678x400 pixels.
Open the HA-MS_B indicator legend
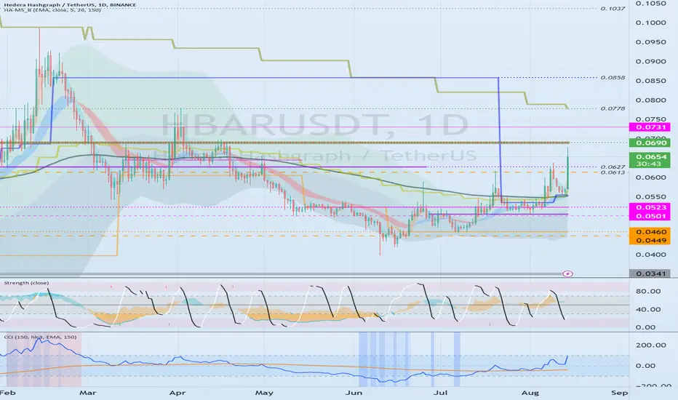[52, 10]
